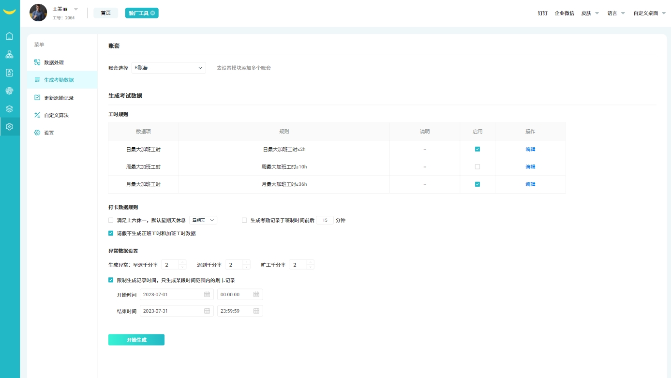Open the settings gear icon in sidebar

pyautogui.click(x=10, y=127)
